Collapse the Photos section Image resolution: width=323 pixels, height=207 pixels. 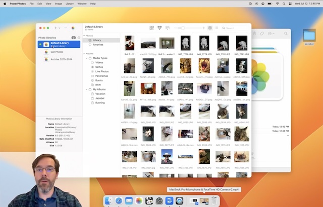coord(84,36)
